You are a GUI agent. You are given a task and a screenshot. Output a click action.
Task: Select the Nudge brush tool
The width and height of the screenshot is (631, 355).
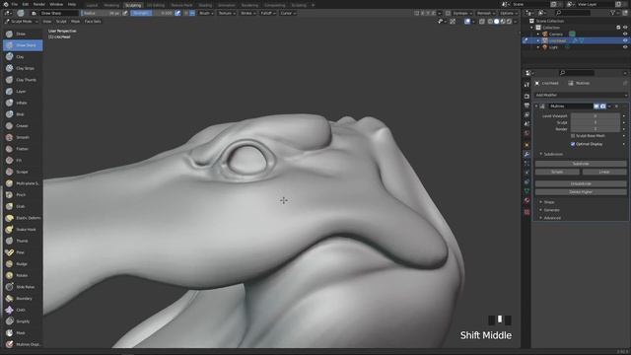[23, 263]
